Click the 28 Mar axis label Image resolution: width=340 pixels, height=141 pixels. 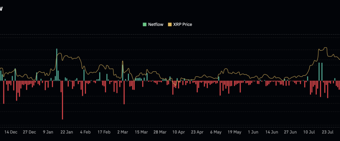click(x=160, y=132)
